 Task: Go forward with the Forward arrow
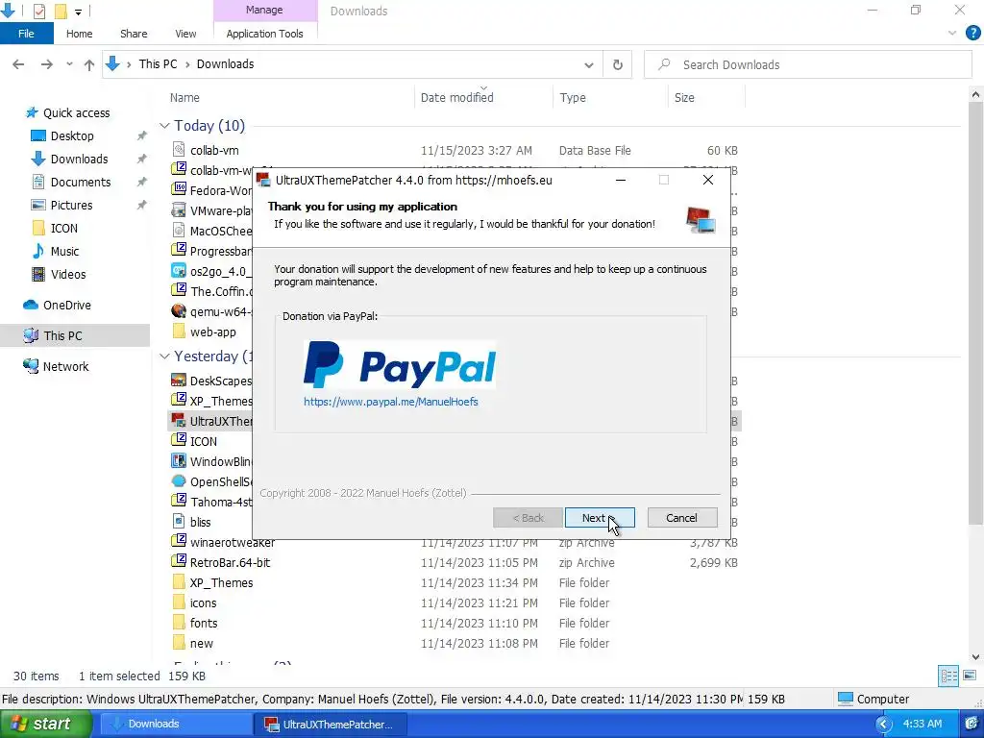click(x=46, y=64)
